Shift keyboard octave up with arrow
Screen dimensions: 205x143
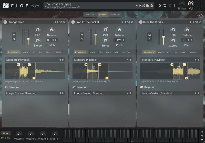202,132
